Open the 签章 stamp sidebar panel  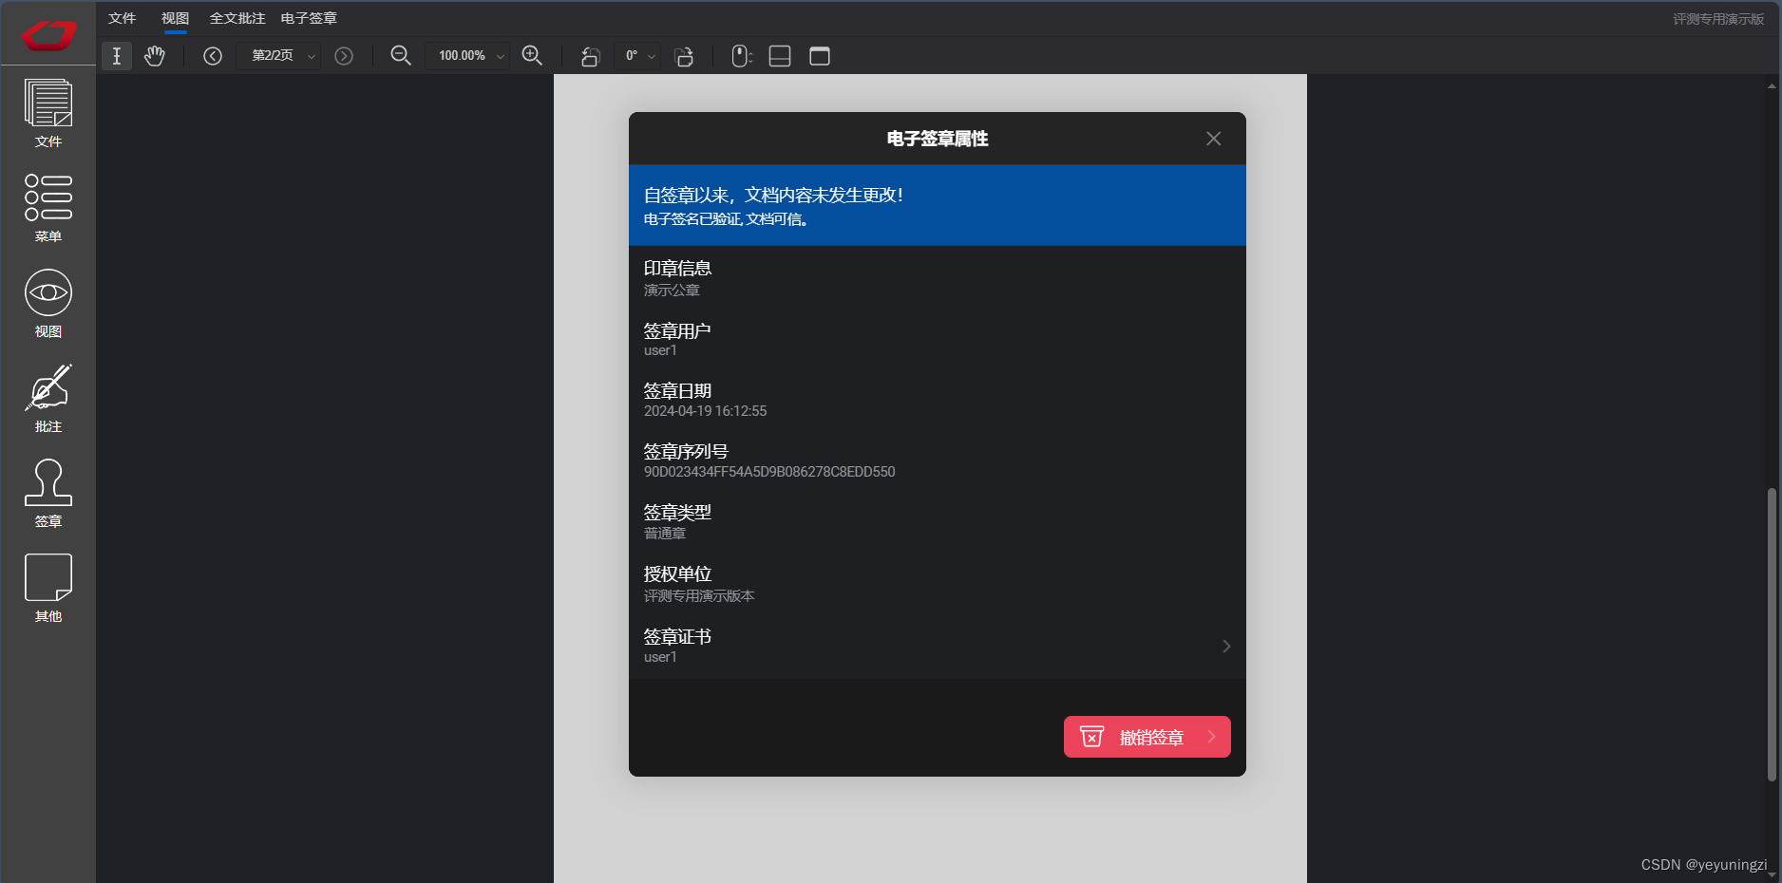pyautogui.click(x=48, y=494)
